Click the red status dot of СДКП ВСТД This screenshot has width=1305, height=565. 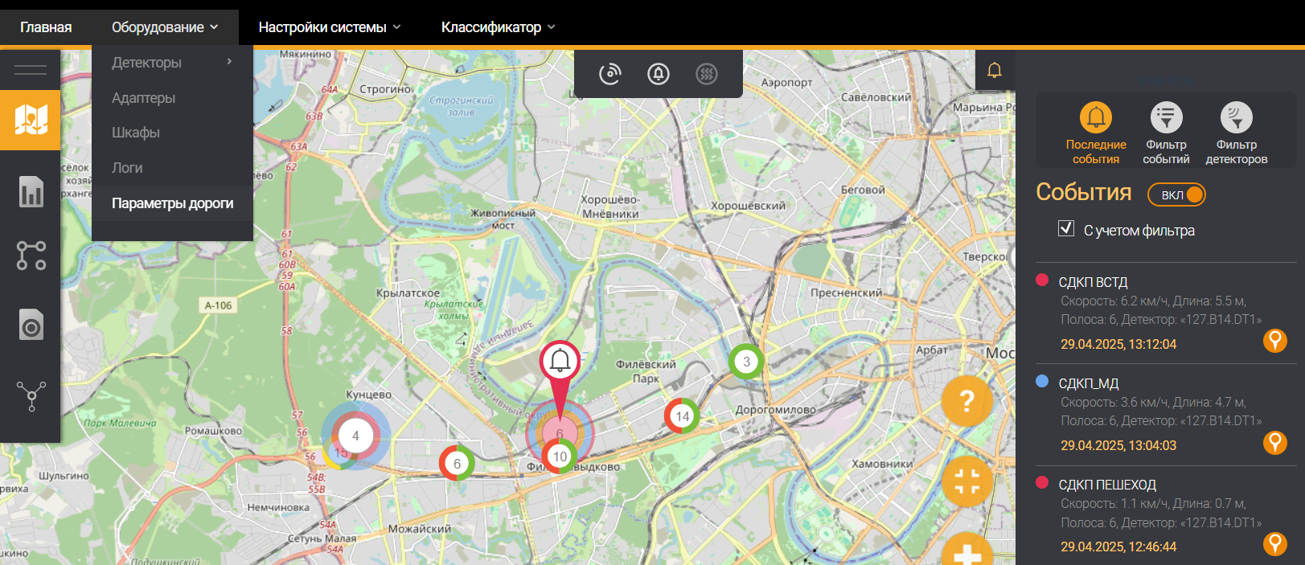point(1042,280)
